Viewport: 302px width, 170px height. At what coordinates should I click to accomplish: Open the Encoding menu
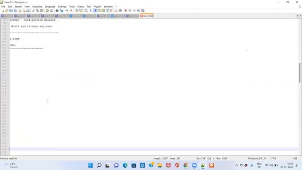[x=37, y=7]
